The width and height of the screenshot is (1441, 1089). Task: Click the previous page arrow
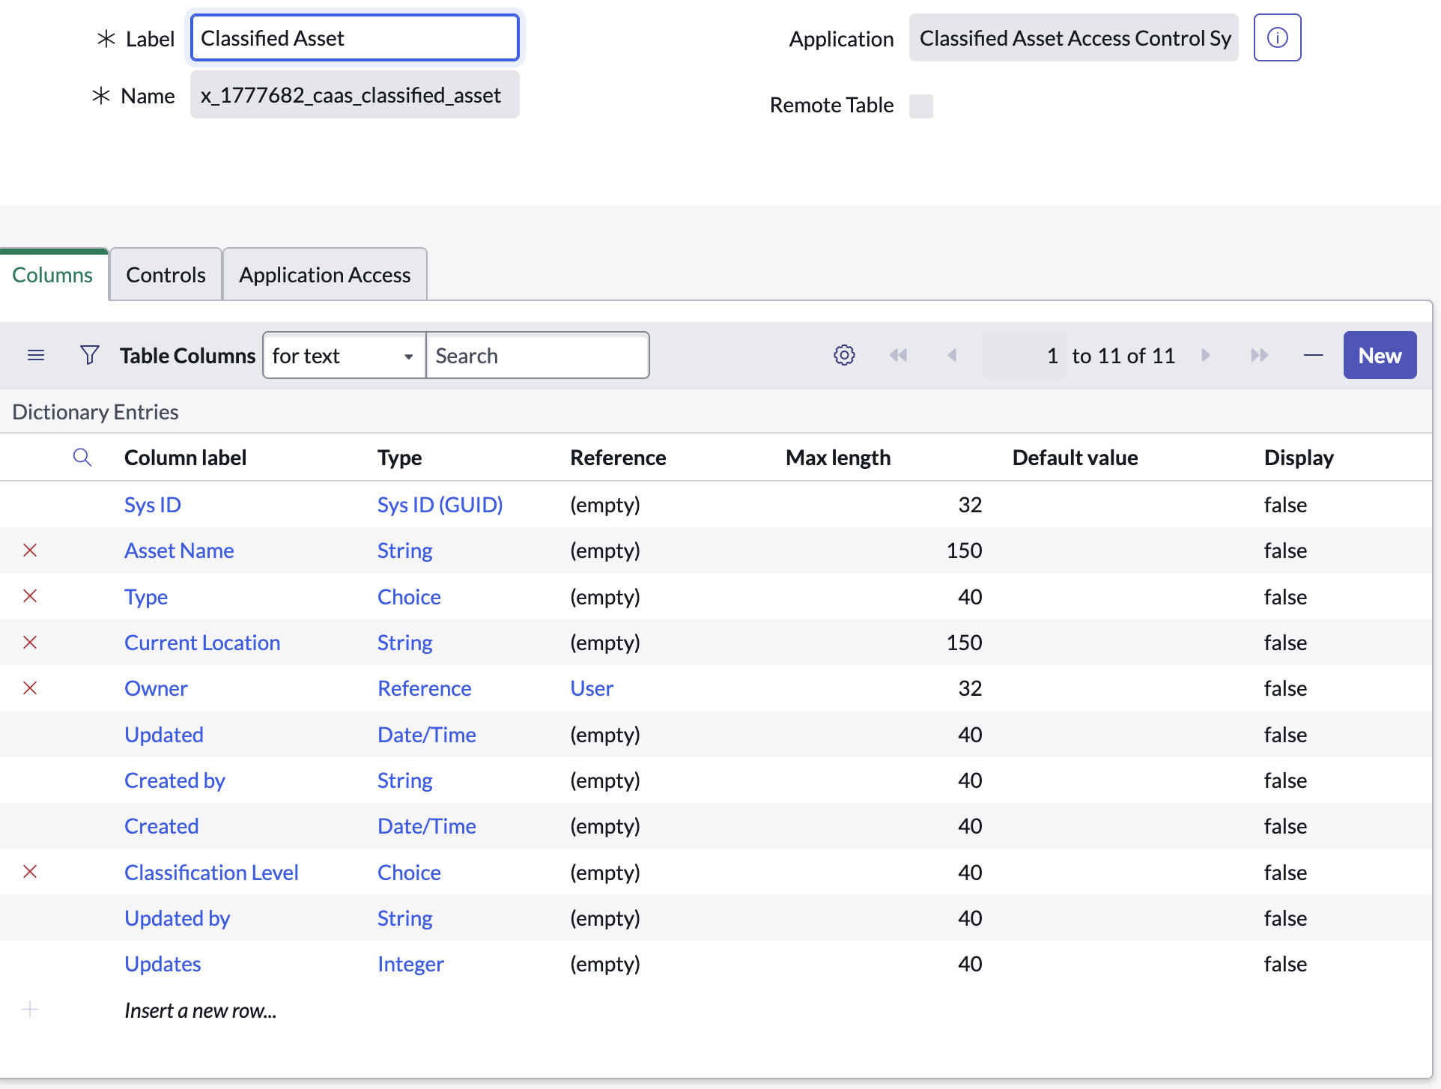click(953, 355)
